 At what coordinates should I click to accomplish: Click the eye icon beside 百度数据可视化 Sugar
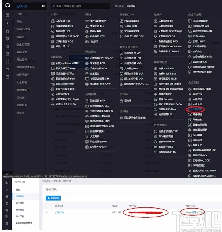point(53,99)
